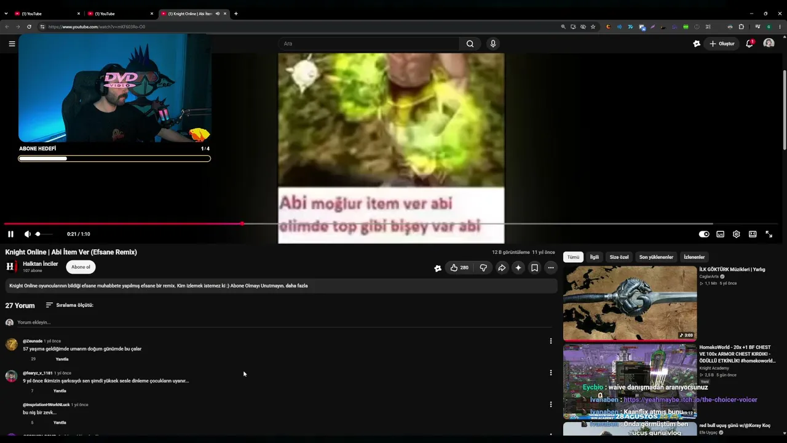Click the badge icon left of like button
This screenshot has width=787, height=443.
coord(438,268)
